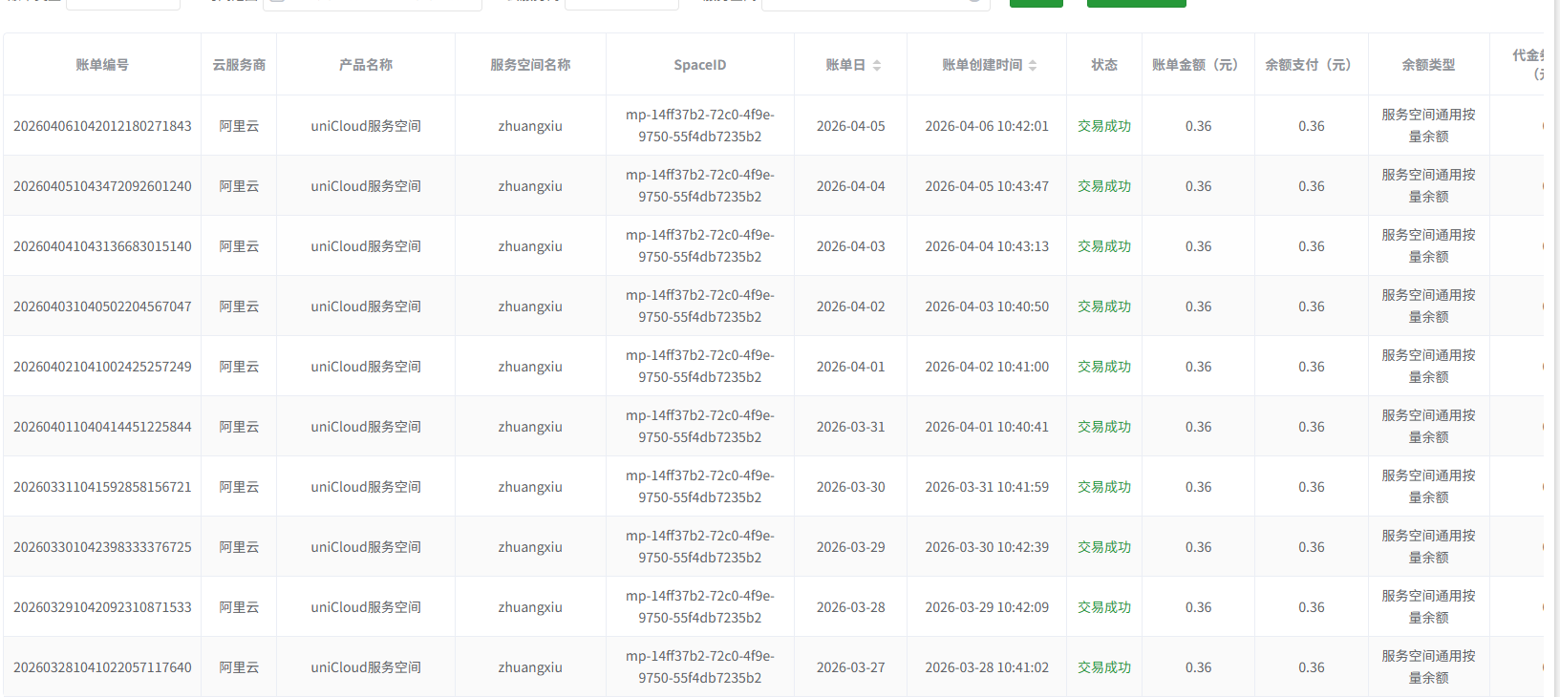Click the bill date cell 2026-04-03
The width and height of the screenshot is (1560, 697).
tap(850, 246)
